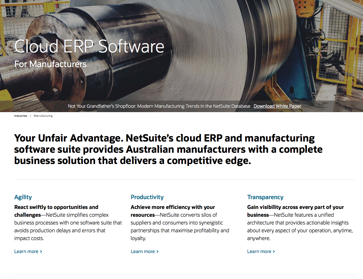Click the Download White Paper link
This screenshot has height=279, width=363.
coord(277,106)
